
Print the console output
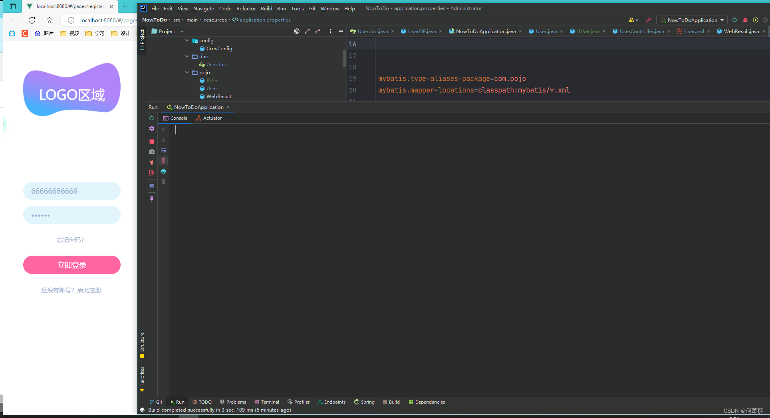pos(163,171)
